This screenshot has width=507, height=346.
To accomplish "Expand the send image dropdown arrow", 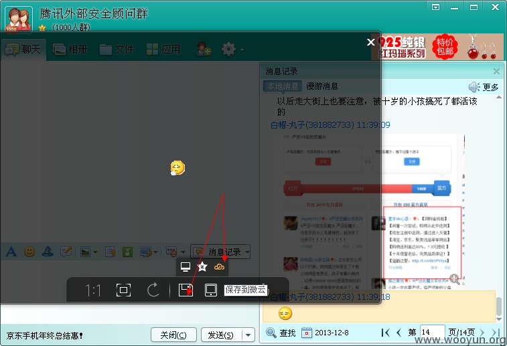I will (x=95, y=252).
